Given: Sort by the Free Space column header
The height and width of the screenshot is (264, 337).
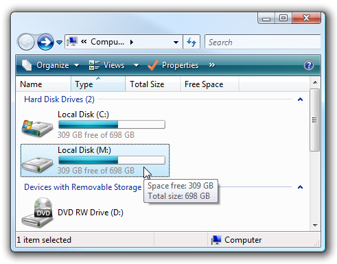Looking at the screenshot, I should 209,84.
